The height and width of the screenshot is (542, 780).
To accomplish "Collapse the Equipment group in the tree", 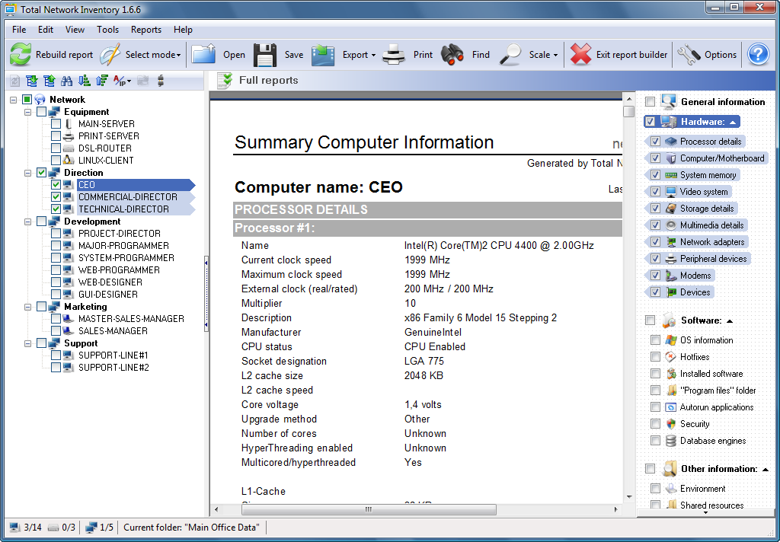I will point(28,112).
